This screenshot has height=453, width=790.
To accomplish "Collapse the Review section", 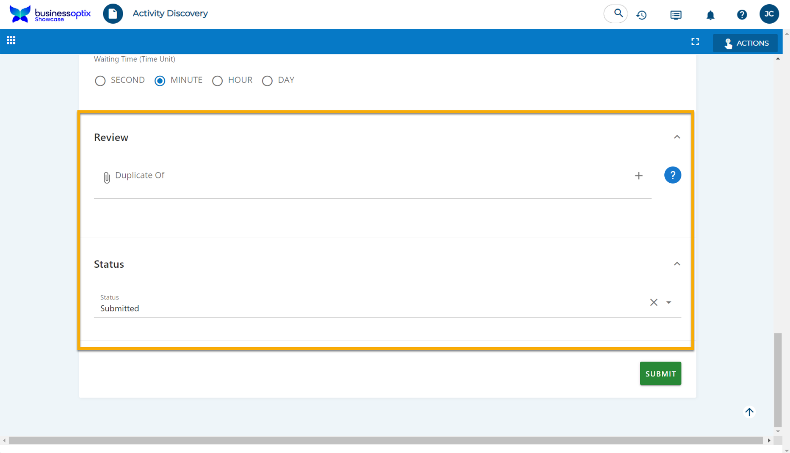I will coord(677,137).
